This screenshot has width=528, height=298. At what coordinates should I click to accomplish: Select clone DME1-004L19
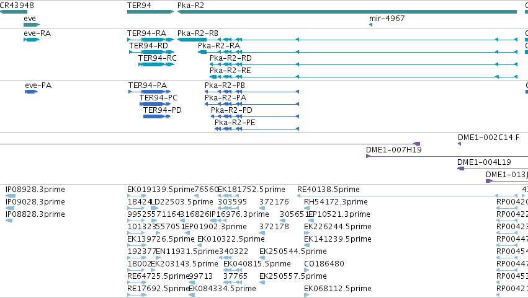484,162
